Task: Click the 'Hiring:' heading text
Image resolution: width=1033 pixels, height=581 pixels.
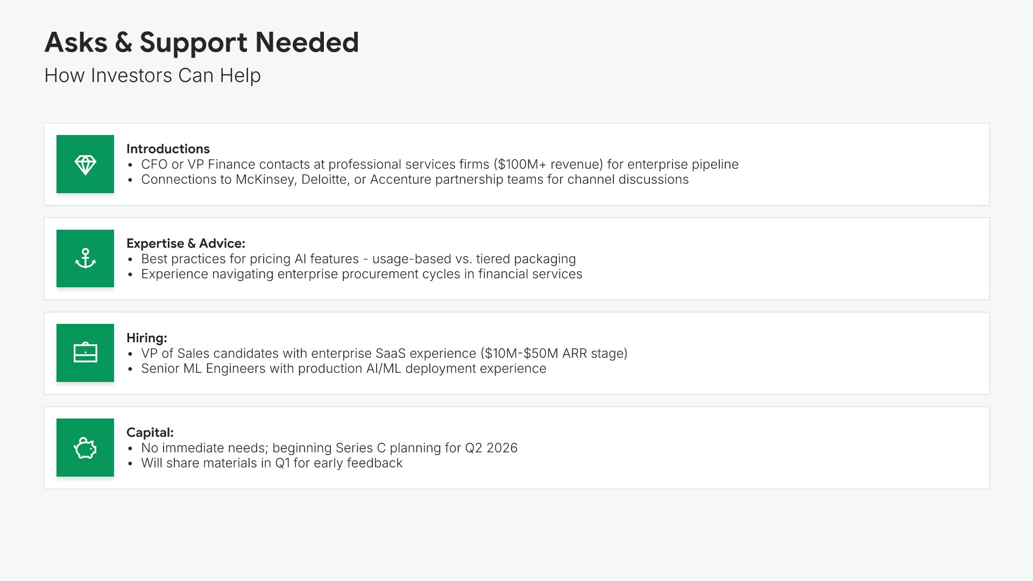Action: 146,338
